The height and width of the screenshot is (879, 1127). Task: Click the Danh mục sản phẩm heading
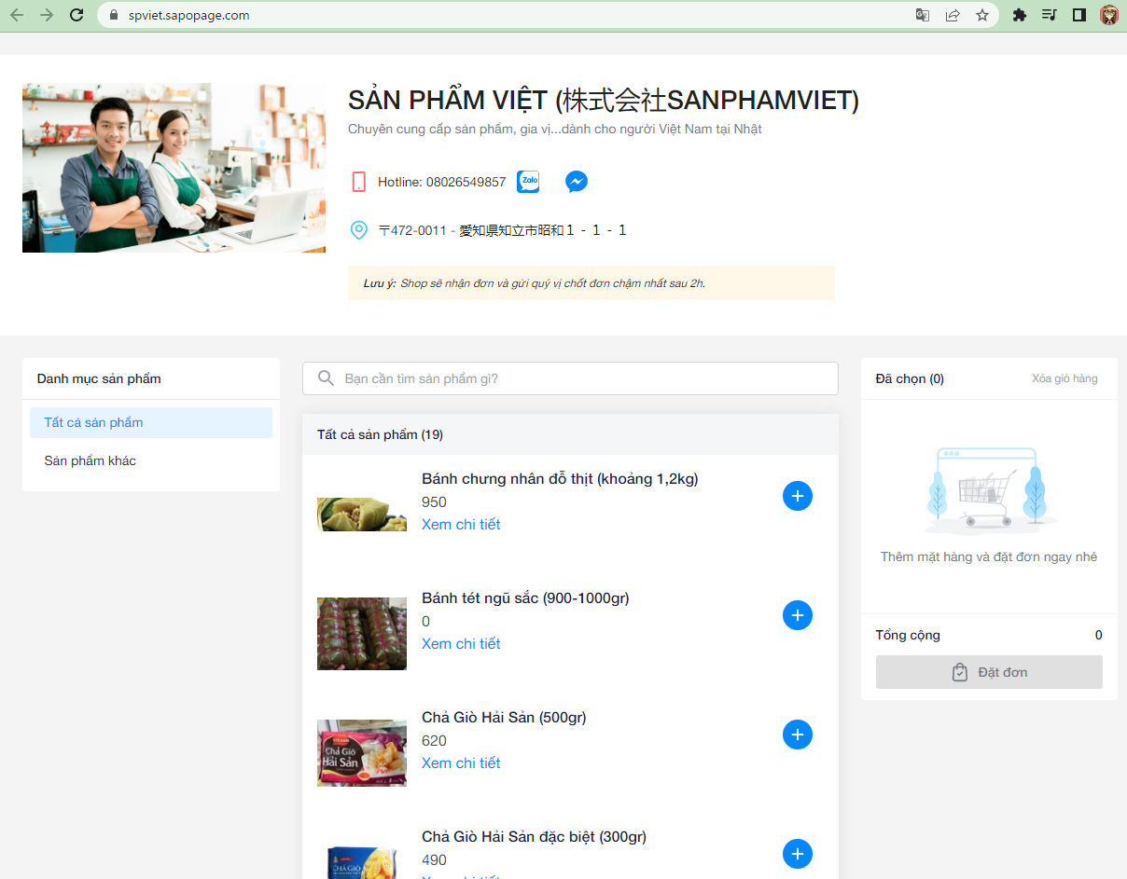[99, 378]
